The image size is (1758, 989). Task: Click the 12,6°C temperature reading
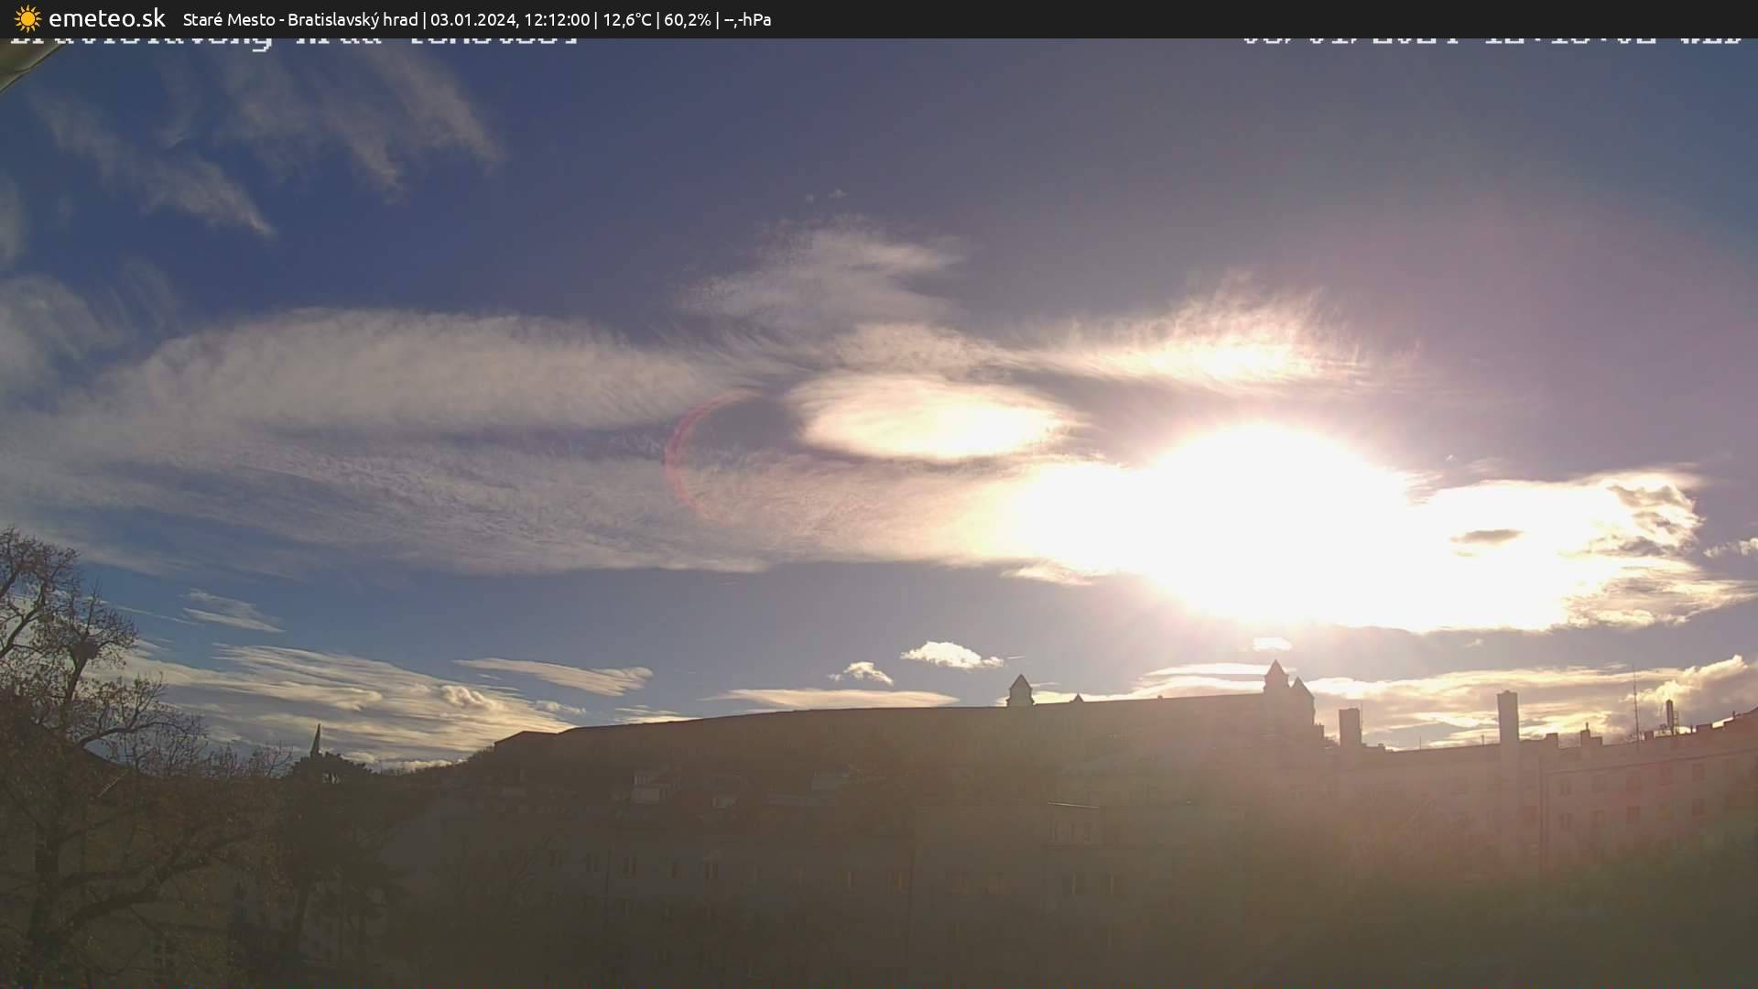pyautogui.click(x=627, y=19)
